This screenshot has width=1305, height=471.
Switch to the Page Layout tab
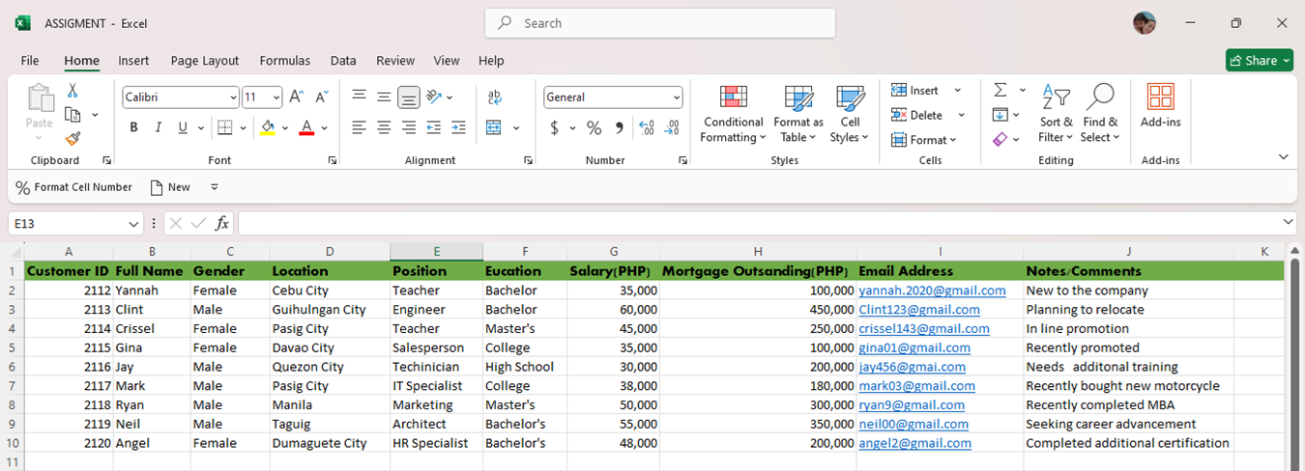click(x=205, y=60)
